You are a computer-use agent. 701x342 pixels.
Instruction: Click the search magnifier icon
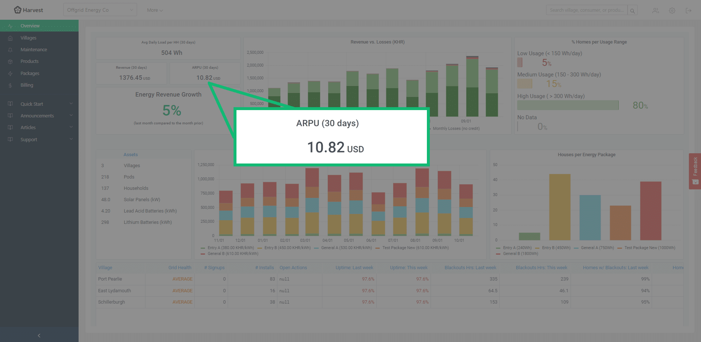coord(632,11)
